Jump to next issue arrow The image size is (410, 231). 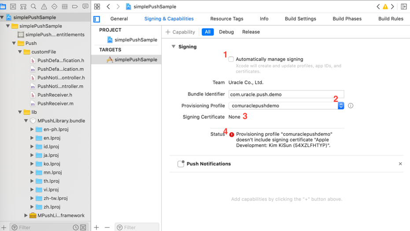pos(392,7)
